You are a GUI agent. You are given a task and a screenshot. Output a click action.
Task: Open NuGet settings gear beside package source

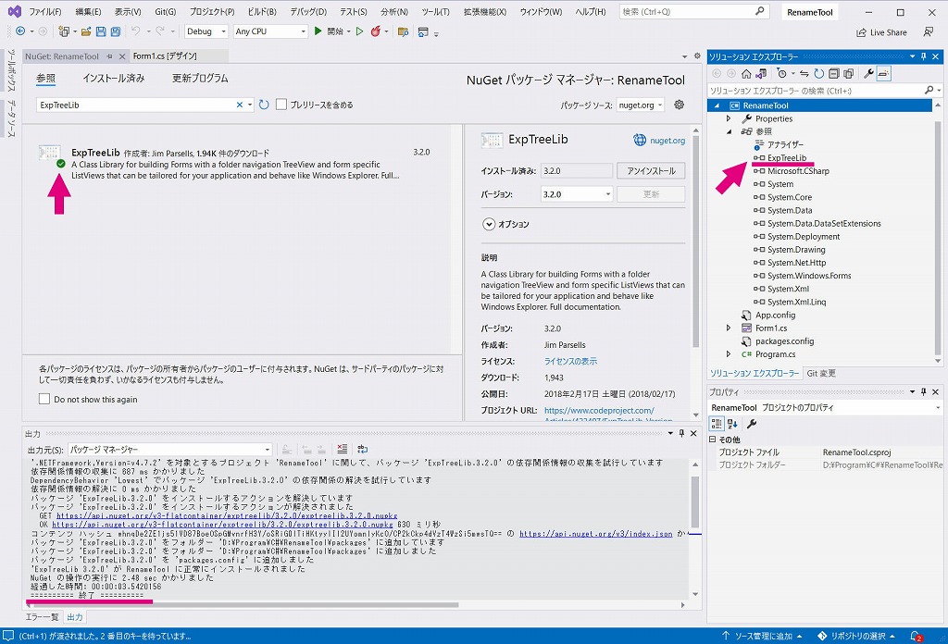679,105
